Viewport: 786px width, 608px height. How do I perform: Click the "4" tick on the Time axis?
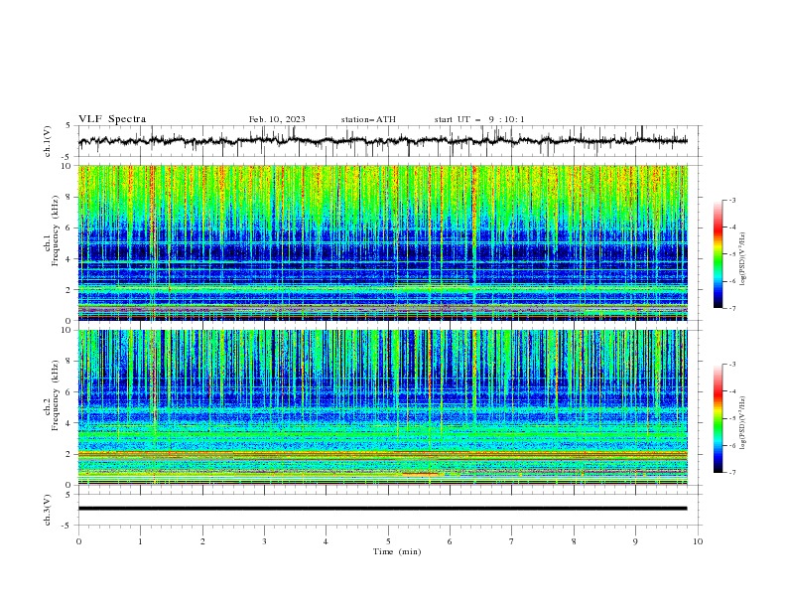(326, 541)
